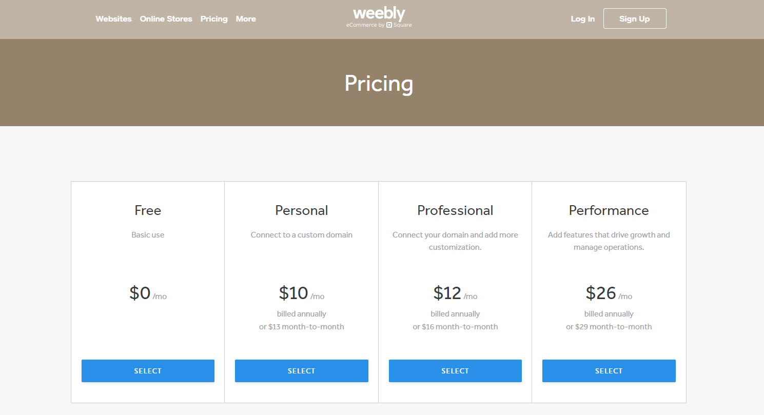Select the Professional plan
The width and height of the screenshot is (764, 415).
(455, 370)
